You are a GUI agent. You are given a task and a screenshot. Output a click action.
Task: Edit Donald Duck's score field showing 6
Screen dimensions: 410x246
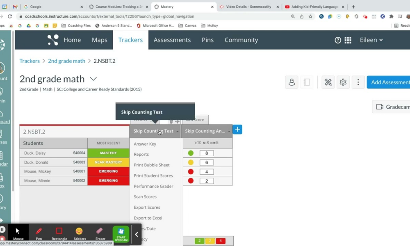207,162
